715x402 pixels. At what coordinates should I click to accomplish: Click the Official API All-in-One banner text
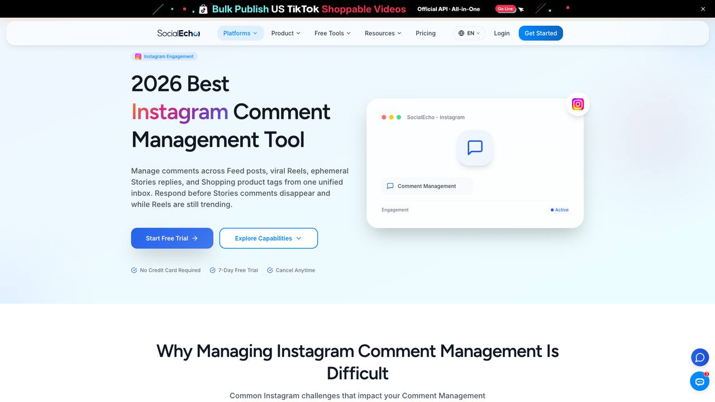point(449,9)
